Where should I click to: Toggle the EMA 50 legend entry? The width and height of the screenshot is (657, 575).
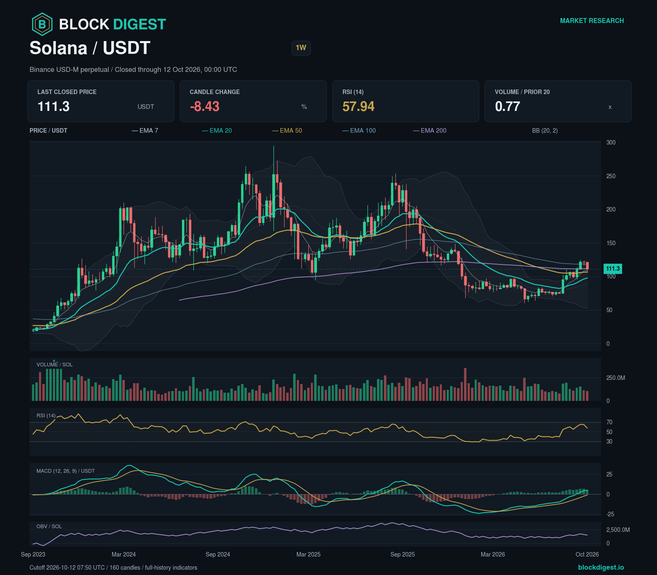(x=287, y=131)
